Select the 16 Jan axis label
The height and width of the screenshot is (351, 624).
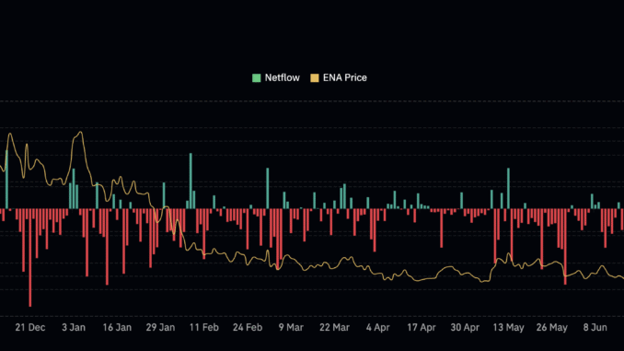[x=117, y=327]
